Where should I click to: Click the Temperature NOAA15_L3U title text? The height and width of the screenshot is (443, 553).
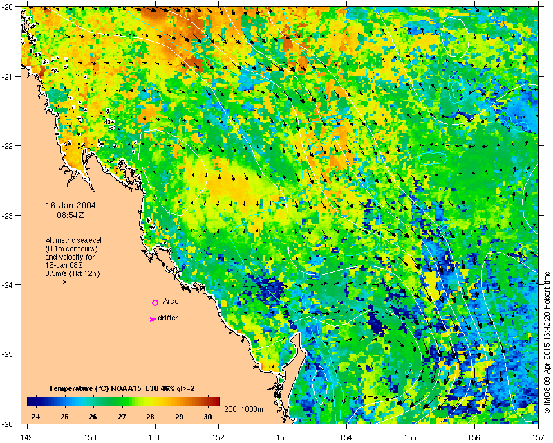point(122,388)
